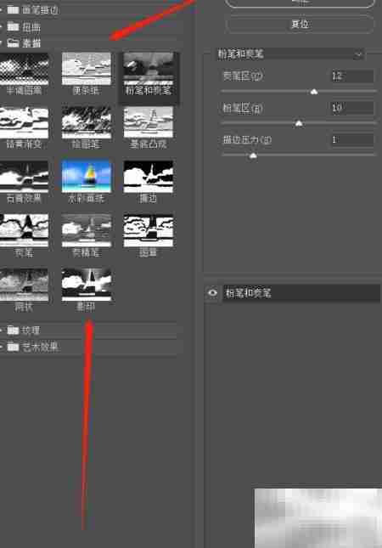The width and height of the screenshot is (382, 548).
Task: Click the 画笔描边 folder icon
Action: pyautogui.click(x=14, y=10)
